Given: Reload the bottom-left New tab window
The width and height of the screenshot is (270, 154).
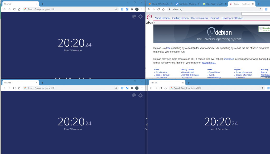Looking at the screenshot, I should point(14,88).
